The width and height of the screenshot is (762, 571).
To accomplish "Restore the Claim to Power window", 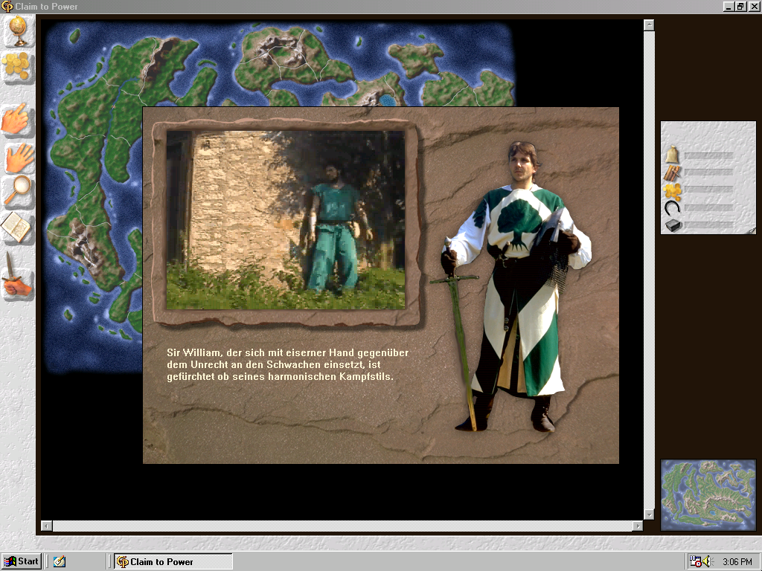I will point(740,6).
